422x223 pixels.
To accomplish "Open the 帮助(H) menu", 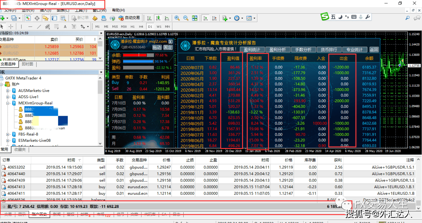I will coord(118,10).
